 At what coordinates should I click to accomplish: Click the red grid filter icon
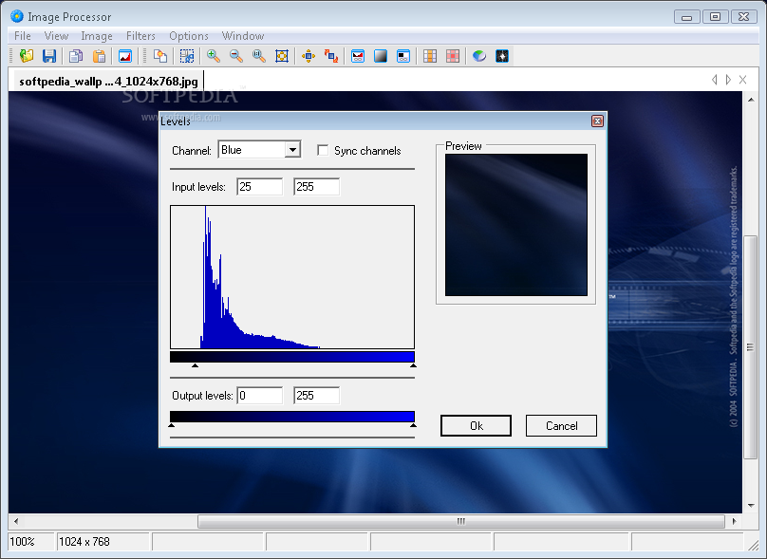453,56
